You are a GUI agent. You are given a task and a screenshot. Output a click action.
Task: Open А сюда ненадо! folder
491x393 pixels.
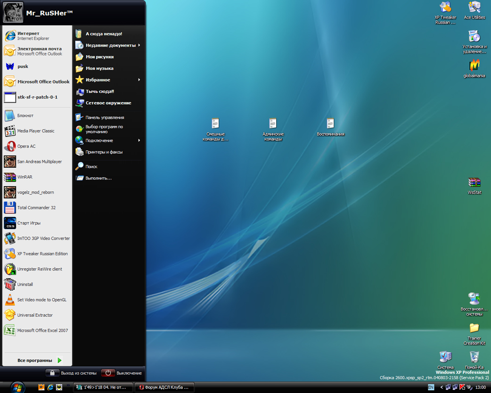click(108, 34)
